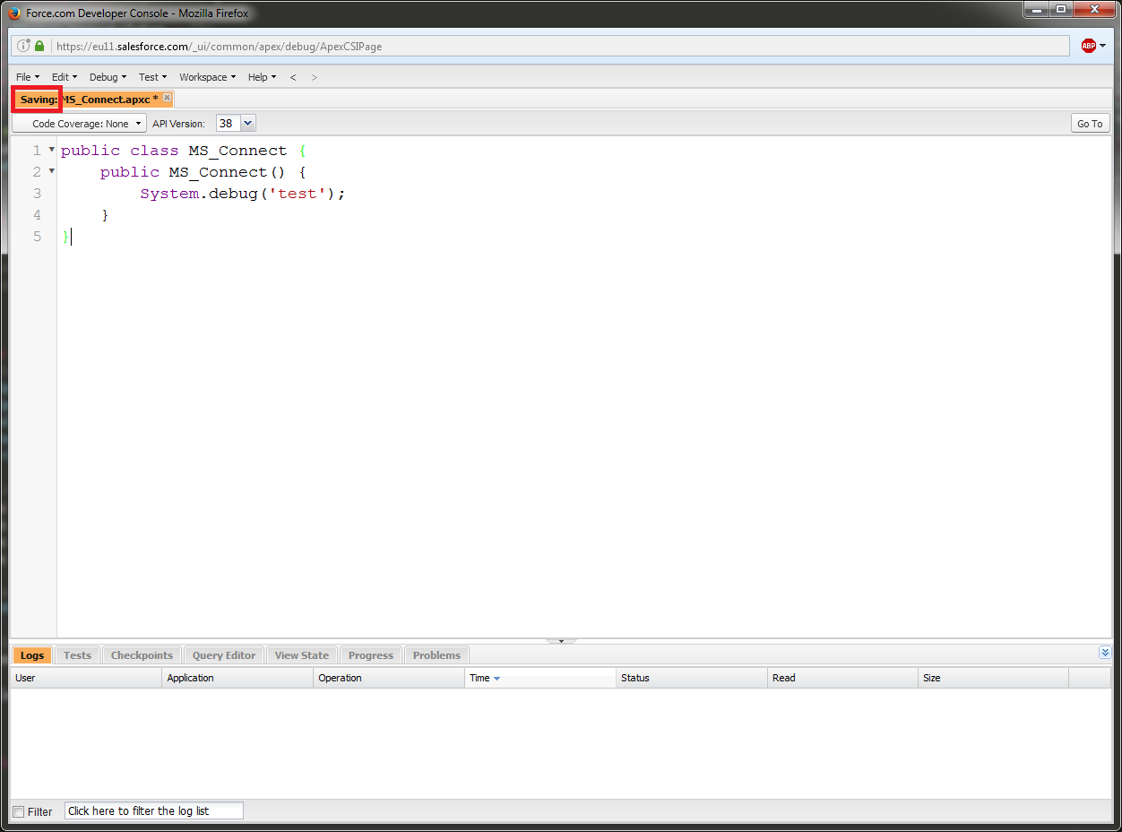This screenshot has height=832, width=1122.
Task: Click the panel splitter collapse arrow
Action: pos(561,641)
